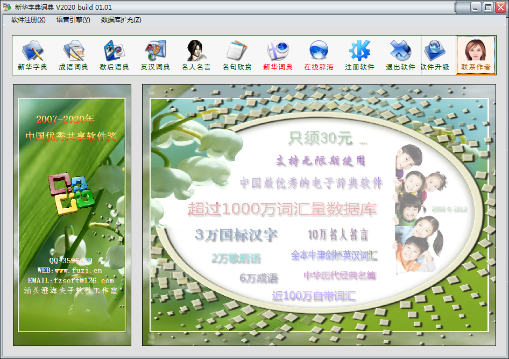Open the 语音引擎(Y) menu
The width and height of the screenshot is (509, 359).
pyautogui.click(x=73, y=20)
